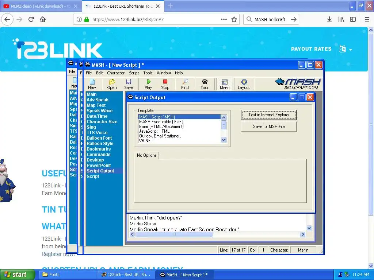Viewport: 374px width, 280px height.
Task: Select Main in the MASH sidebar
Action: coord(92,94)
